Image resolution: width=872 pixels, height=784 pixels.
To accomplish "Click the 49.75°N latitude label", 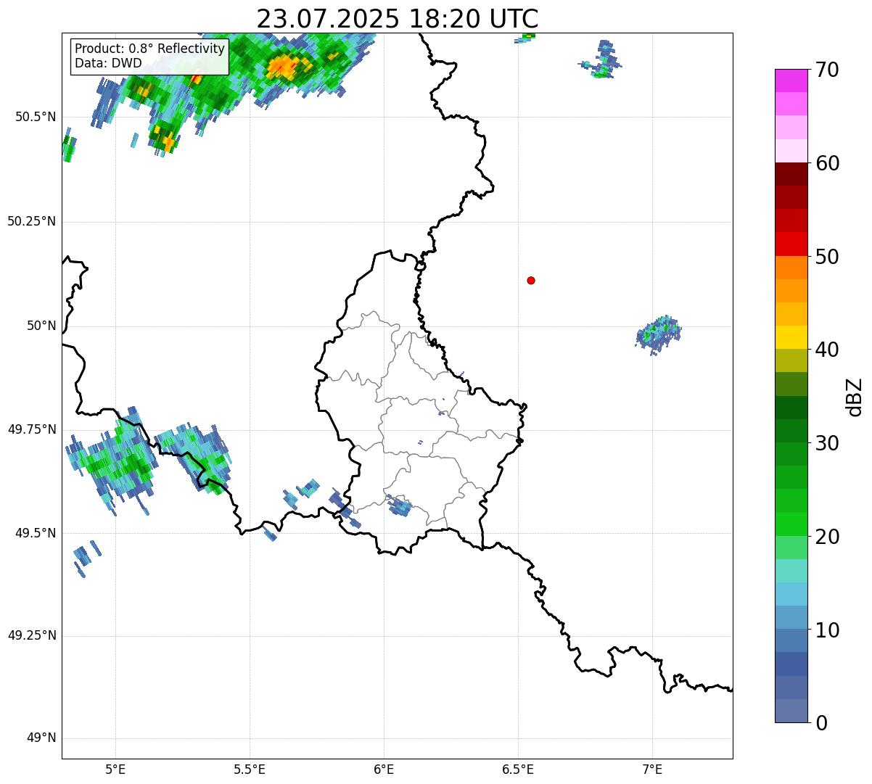I will point(32,429).
